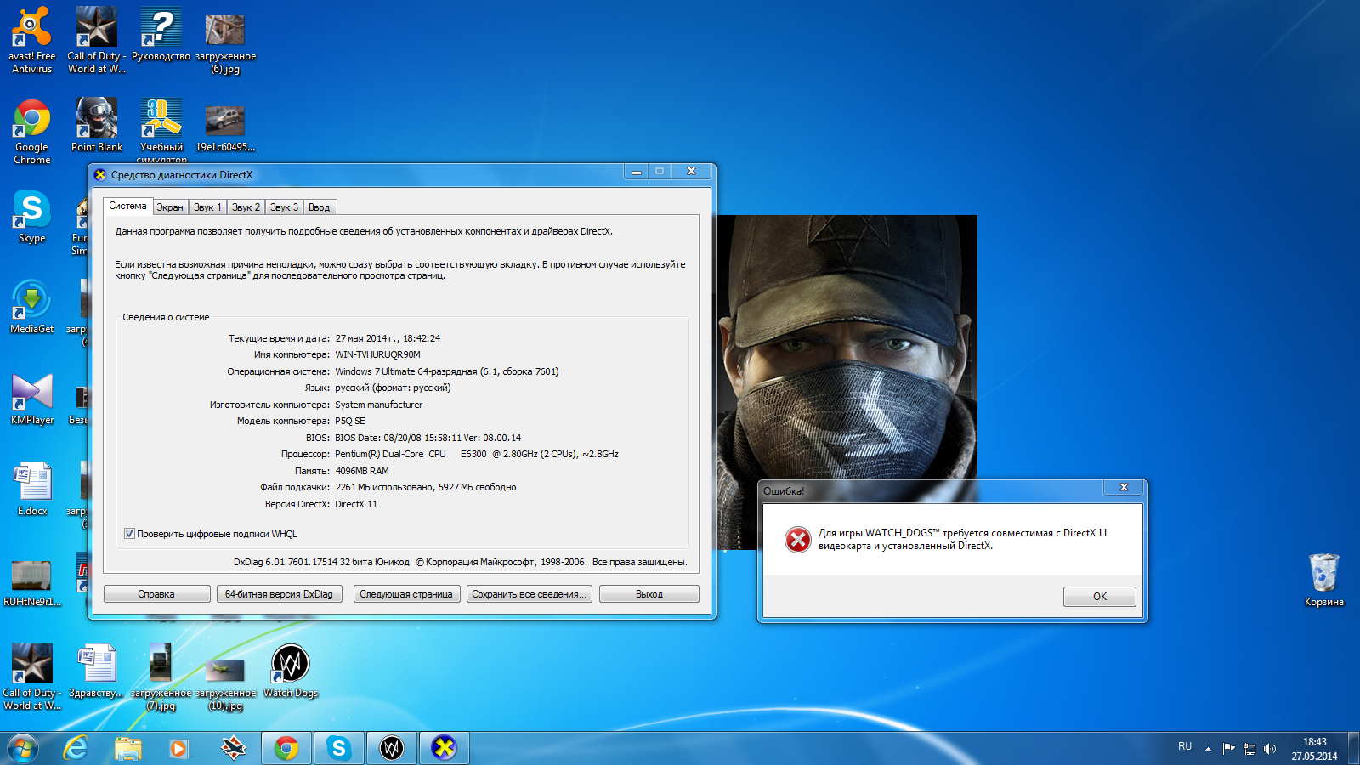Image resolution: width=1360 pixels, height=765 pixels.
Task: Open Action Center flag tray icon
Action: click(x=1228, y=749)
